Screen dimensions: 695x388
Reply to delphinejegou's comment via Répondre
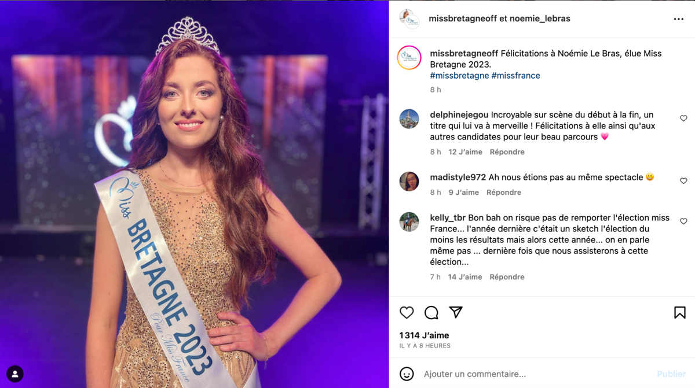[x=507, y=152]
